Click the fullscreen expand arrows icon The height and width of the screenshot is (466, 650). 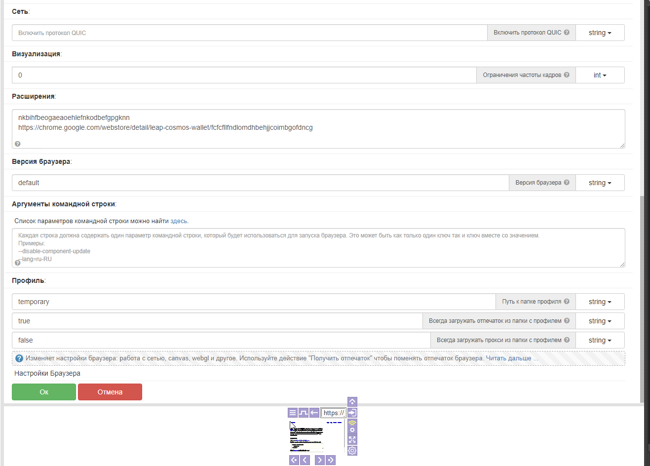point(352,439)
